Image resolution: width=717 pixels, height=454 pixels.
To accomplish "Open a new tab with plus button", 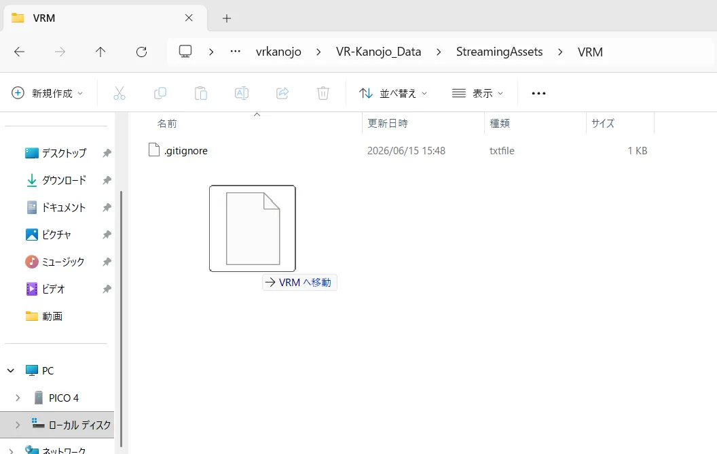I will tap(227, 18).
